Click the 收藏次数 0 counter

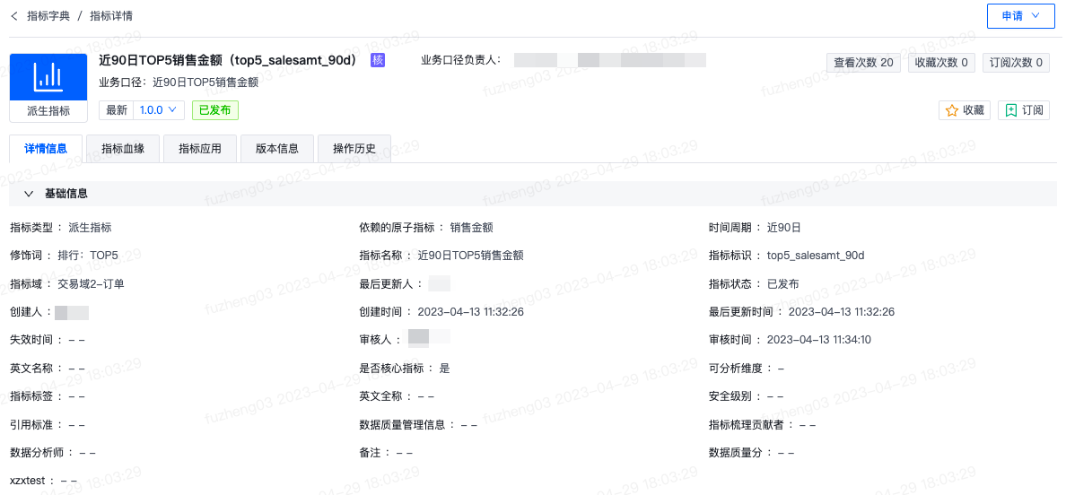(941, 63)
